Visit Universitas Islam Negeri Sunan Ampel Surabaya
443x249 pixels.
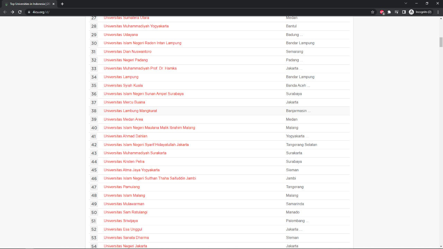pos(144,94)
